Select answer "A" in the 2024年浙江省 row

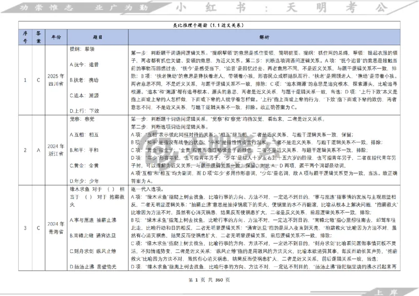[x=38, y=150]
